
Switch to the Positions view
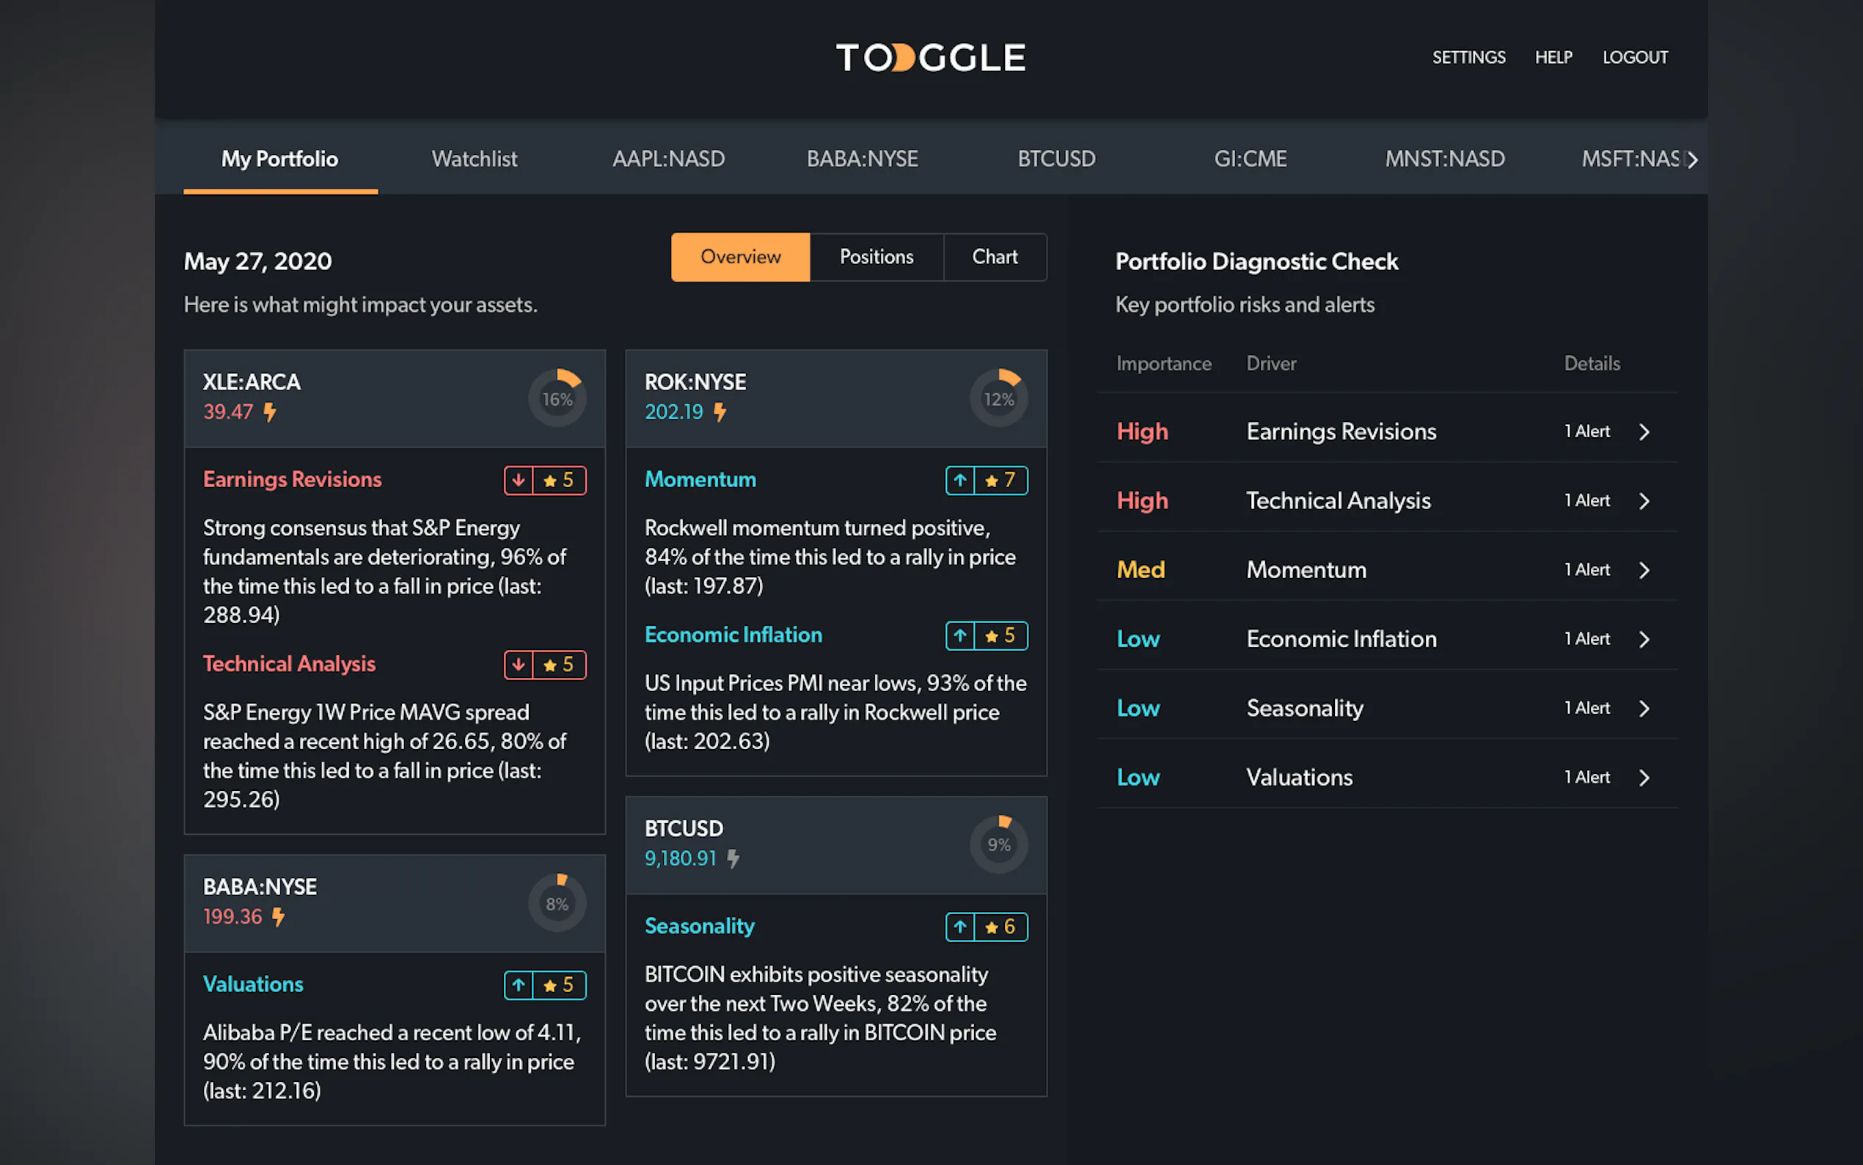click(x=876, y=257)
